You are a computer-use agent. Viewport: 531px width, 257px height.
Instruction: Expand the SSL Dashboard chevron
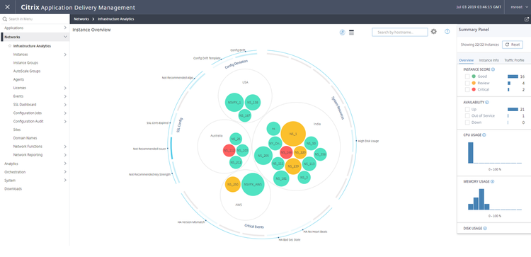[65, 105]
